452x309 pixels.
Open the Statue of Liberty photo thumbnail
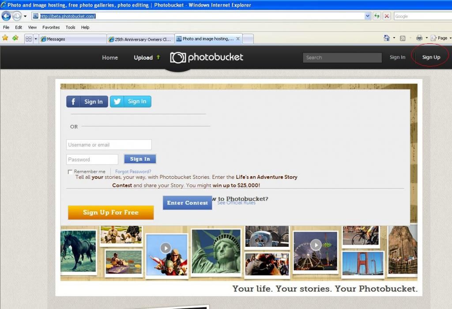215,252
